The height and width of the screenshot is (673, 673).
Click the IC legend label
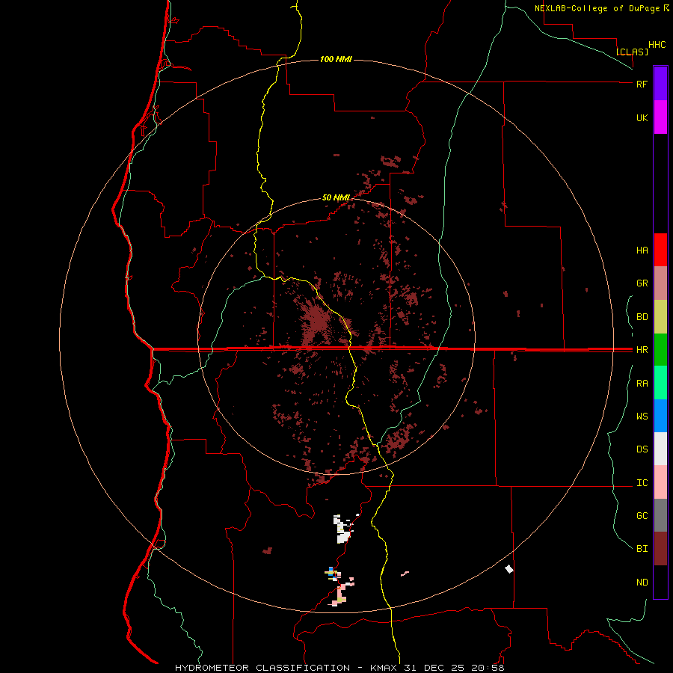tap(642, 483)
